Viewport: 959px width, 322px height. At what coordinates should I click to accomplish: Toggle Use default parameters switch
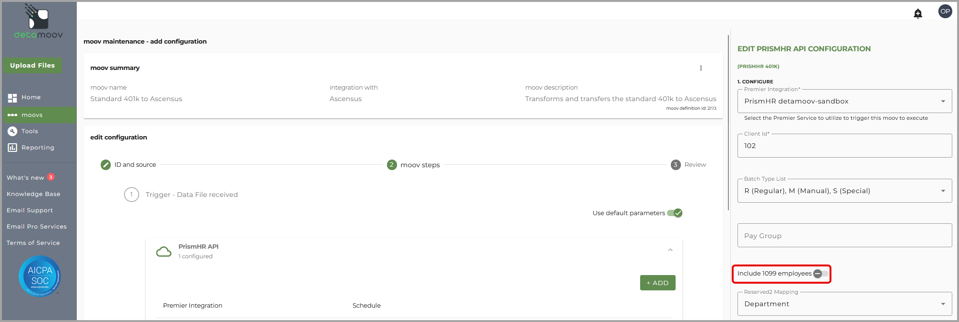click(675, 213)
